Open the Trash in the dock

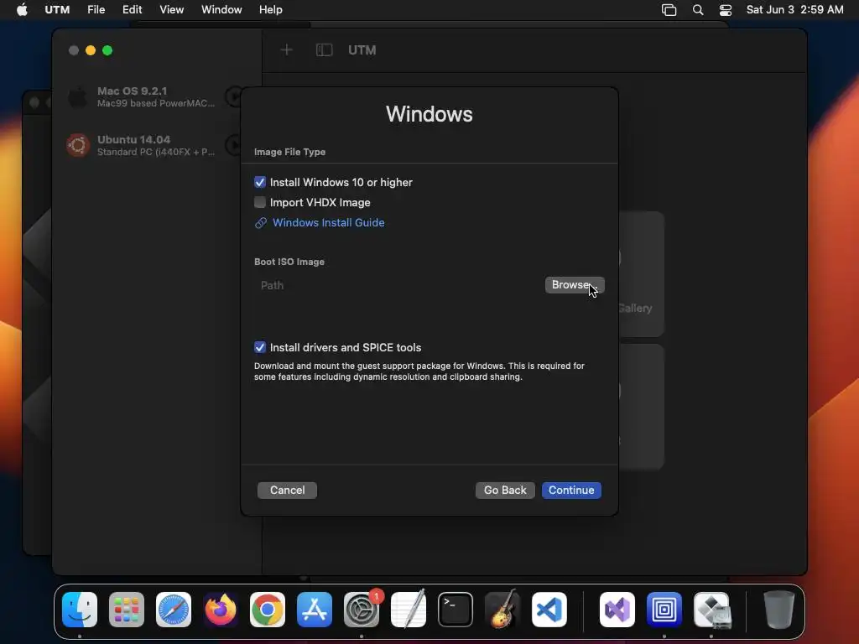coord(779,610)
